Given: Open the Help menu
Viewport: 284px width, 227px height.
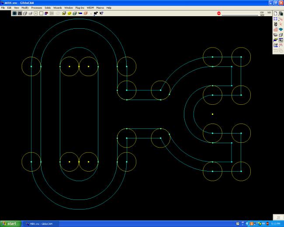Looking at the screenshot, I should tap(109, 8).
